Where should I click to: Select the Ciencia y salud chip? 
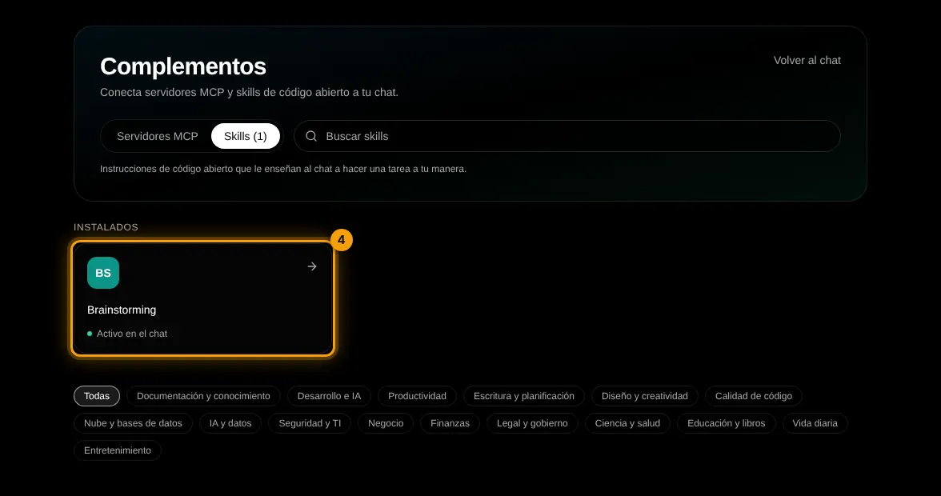pos(627,423)
